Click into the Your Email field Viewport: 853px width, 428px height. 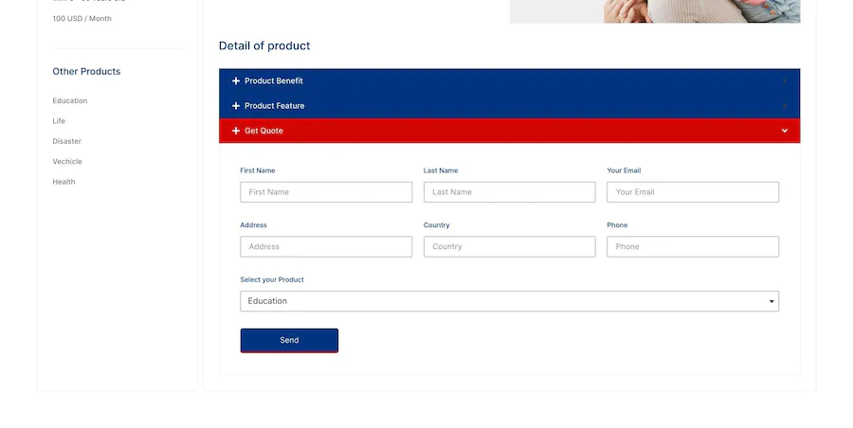click(693, 192)
